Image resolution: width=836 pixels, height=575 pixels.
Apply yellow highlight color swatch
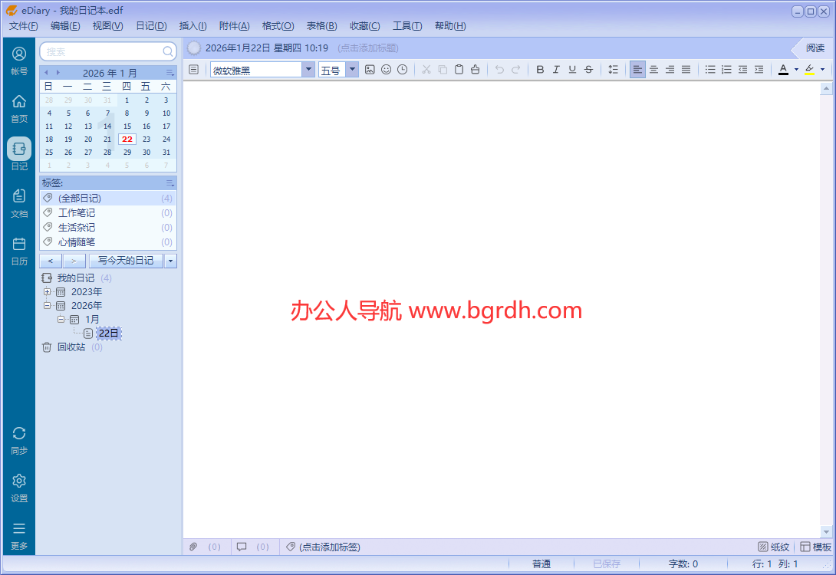coord(809,69)
